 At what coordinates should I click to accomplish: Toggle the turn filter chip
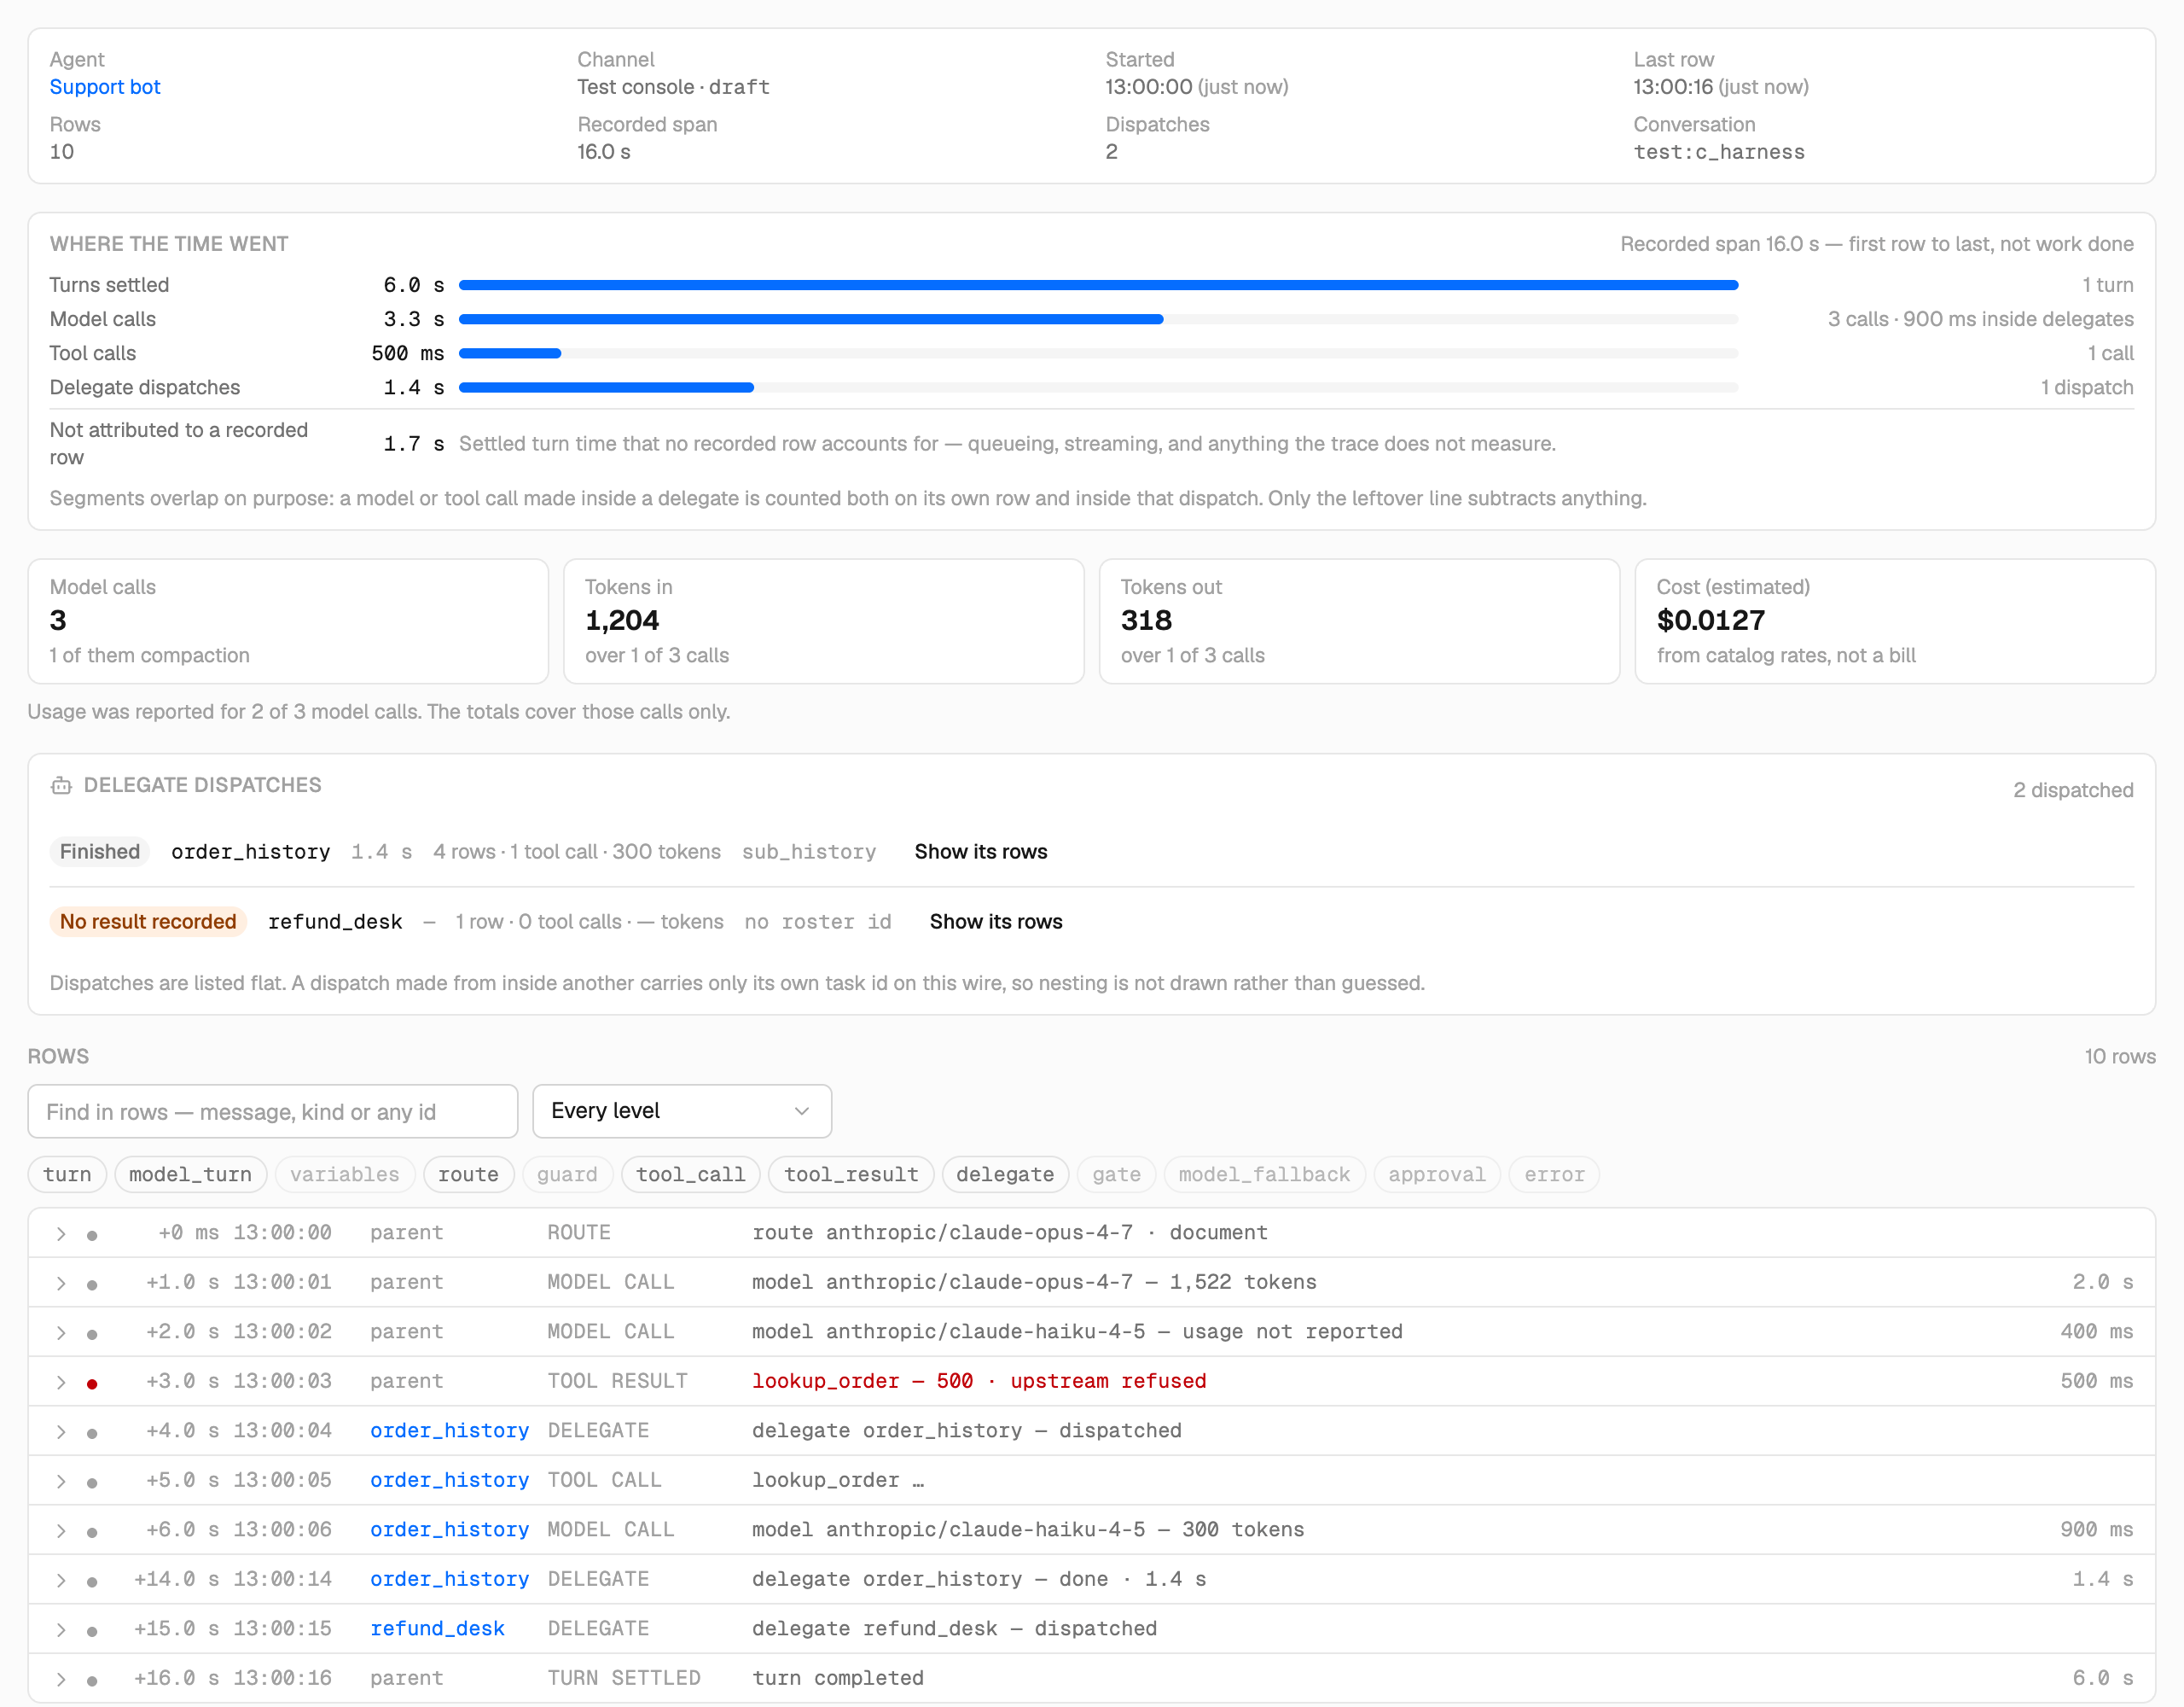[x=67, y=1174]
